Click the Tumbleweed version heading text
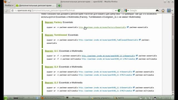This screenshot has height=100, width=178. [x=61, y=35]
